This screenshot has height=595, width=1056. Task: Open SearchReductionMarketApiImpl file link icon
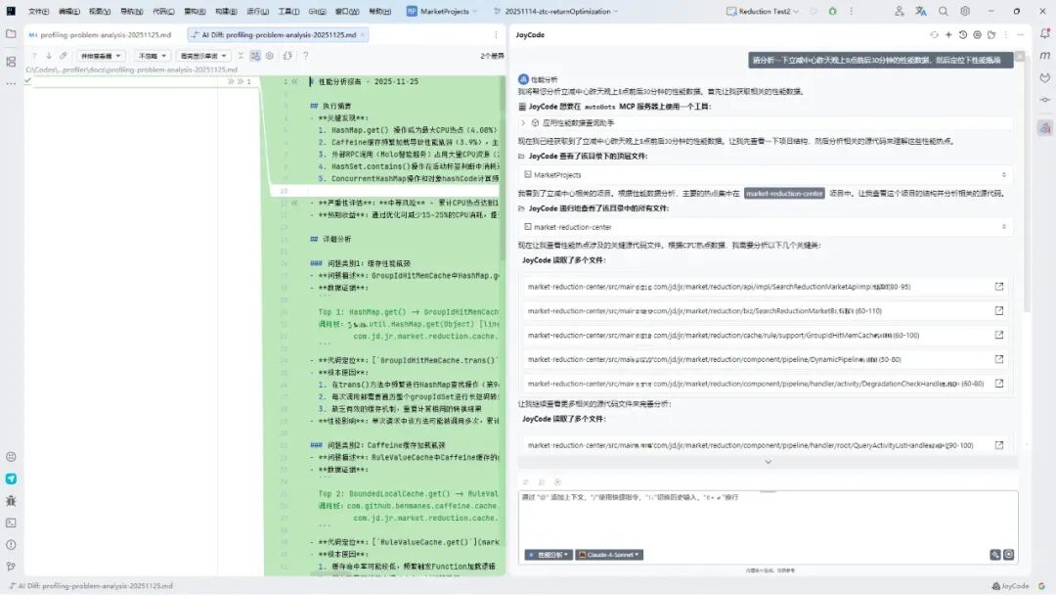tap(998, 287)
